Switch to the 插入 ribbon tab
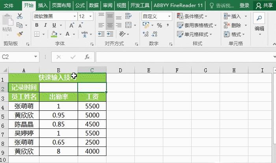 click(43, 5)
